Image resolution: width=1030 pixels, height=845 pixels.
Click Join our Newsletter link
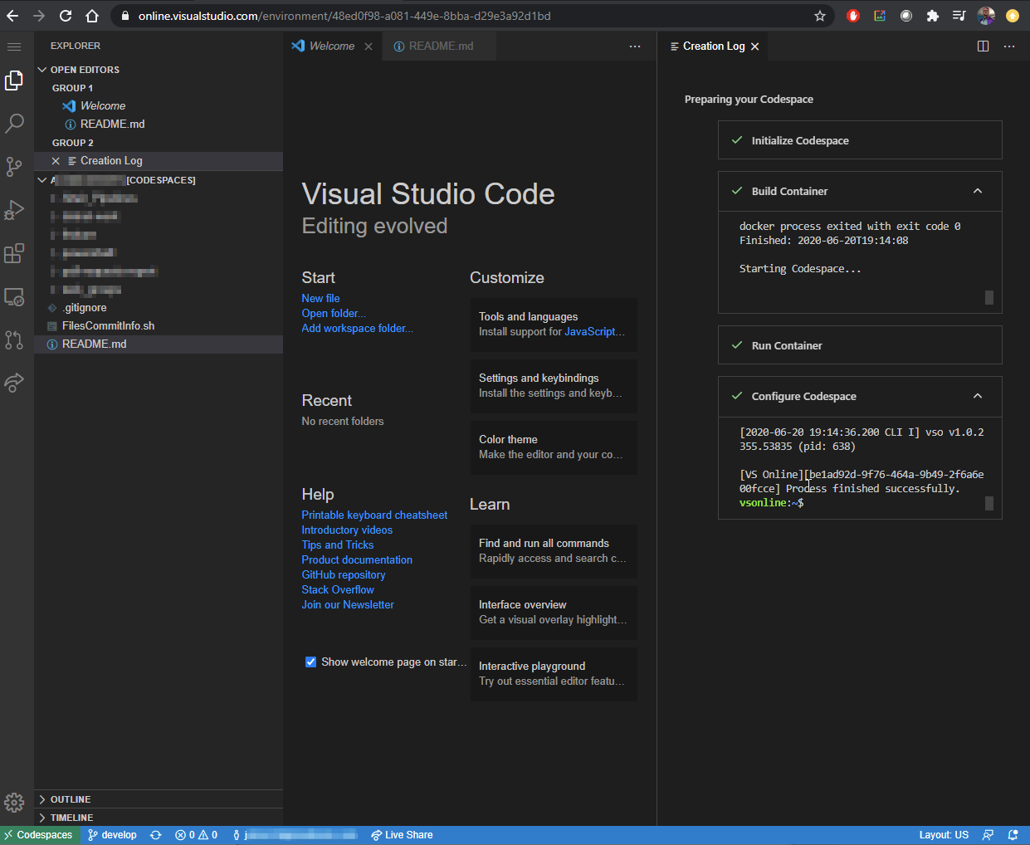tap(348, 604)
